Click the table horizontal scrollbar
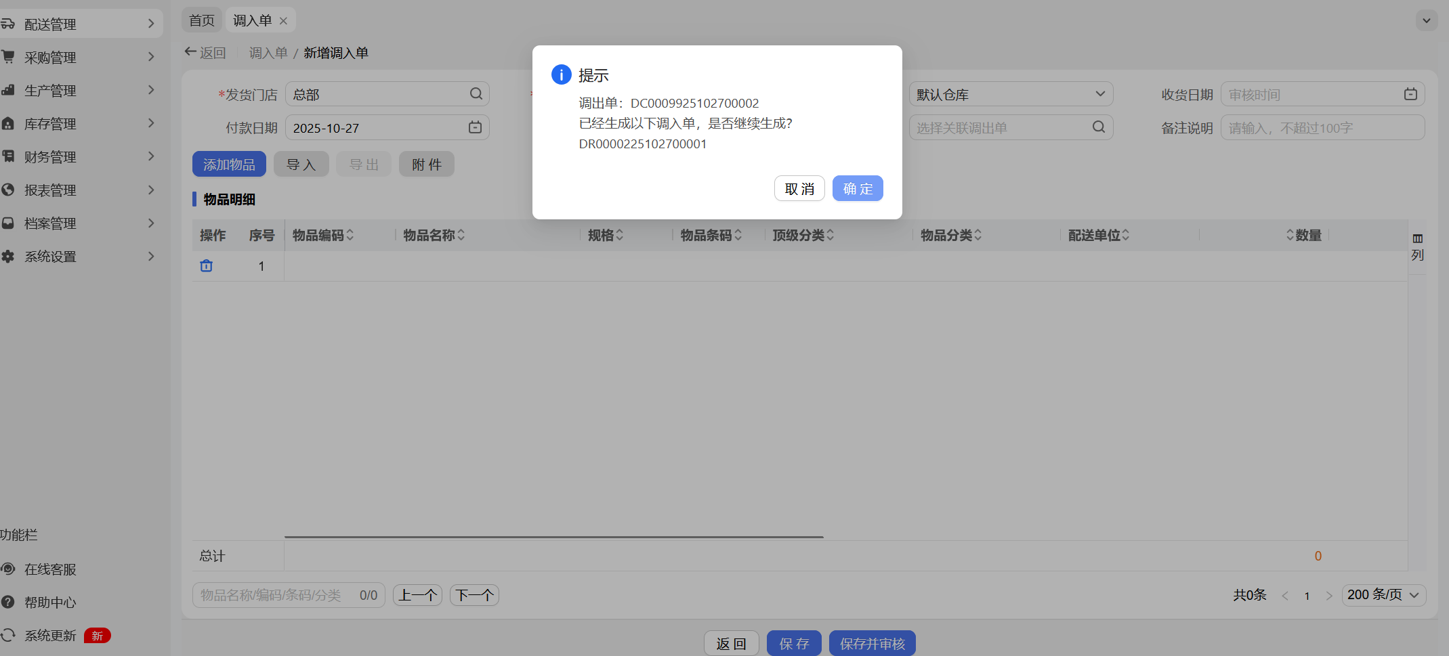The image size is (1449, 656). pos(553,537)
